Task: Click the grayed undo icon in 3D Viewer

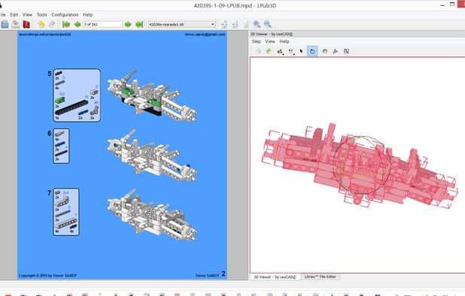Action: 258,51
